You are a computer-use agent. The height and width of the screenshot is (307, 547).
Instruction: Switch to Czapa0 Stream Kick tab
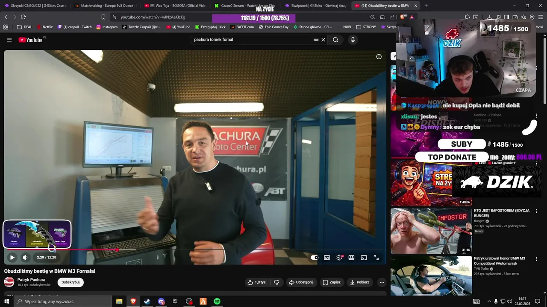[x=245, y=6]
